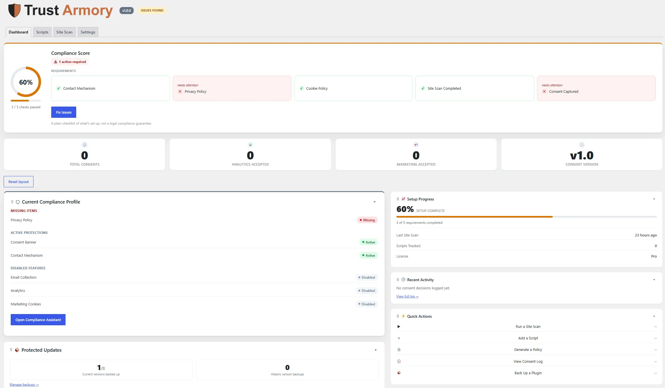The width and height of the screenshot is (665, 388).
Task: Switch to the Dashboard tab
Action: 18,32
